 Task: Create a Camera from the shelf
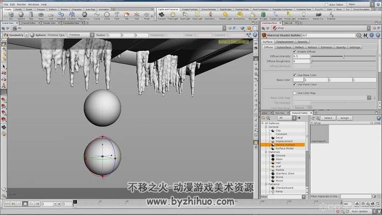tap(162, 16)
